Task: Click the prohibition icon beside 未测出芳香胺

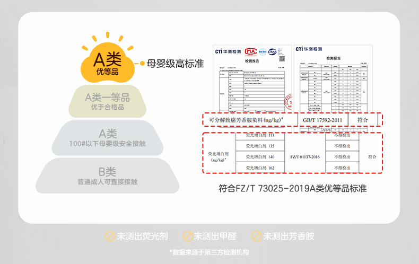Action: click(x=256, y=236)
